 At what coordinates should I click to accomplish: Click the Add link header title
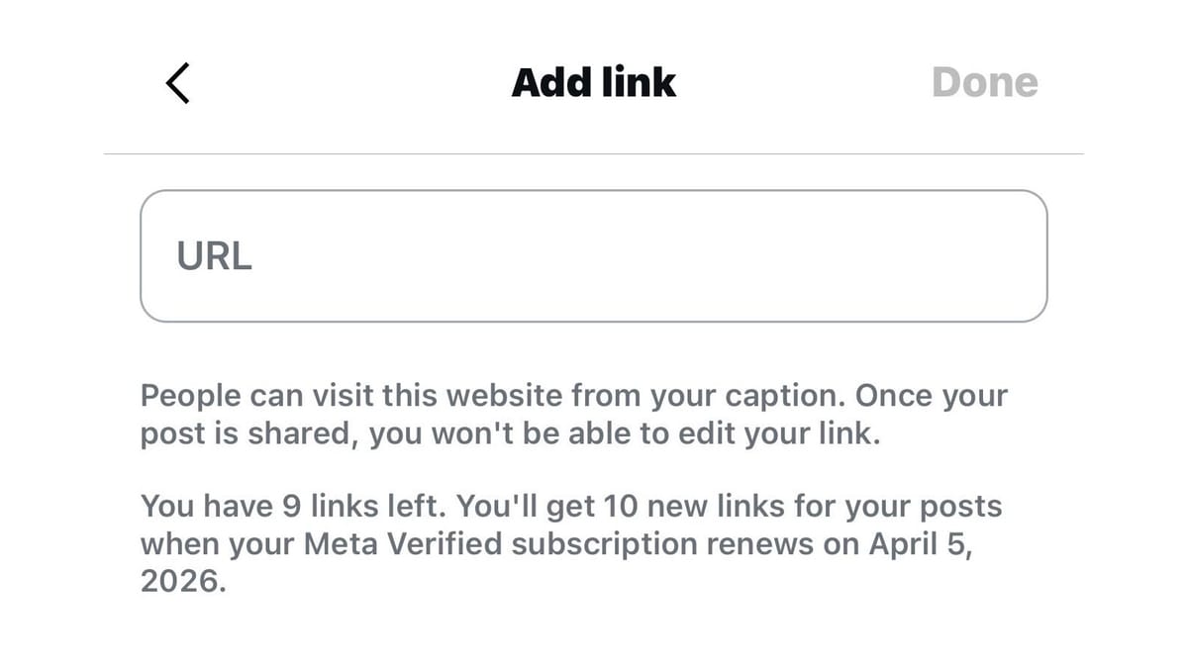point(594,82)
